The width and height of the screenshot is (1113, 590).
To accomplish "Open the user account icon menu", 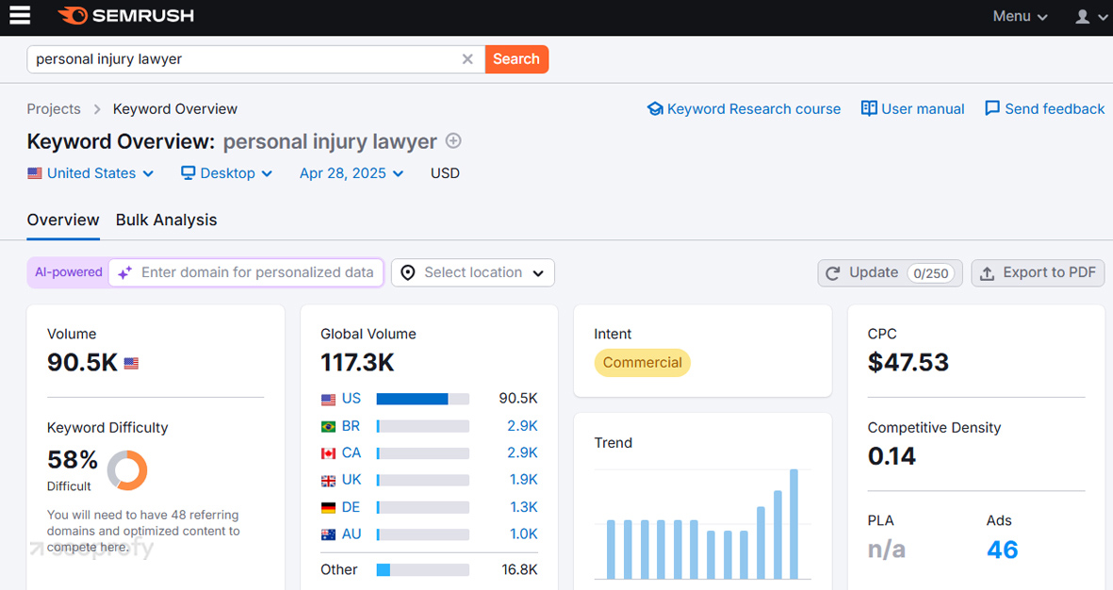I will point(1082,16).
